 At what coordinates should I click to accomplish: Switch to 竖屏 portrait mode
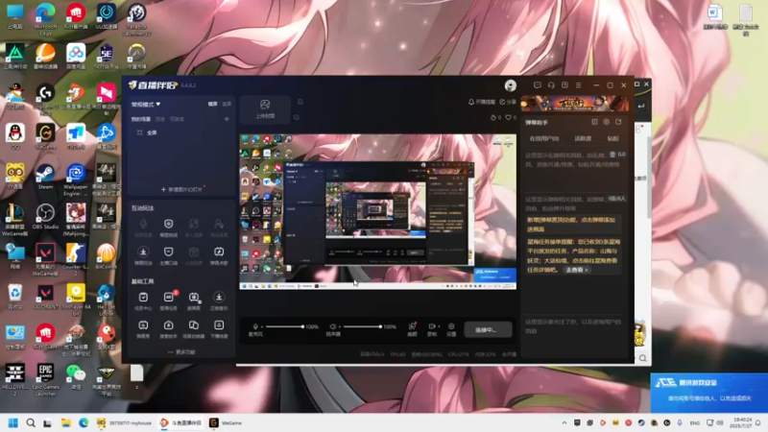227,104
